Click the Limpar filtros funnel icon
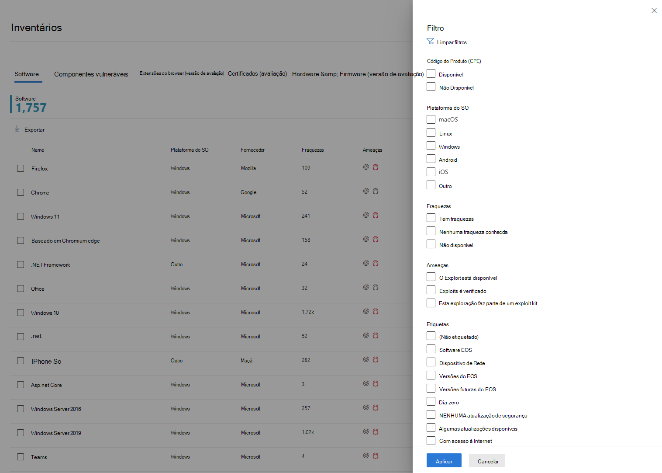Viewport: 662px width, 473px height. tap(430, 42)
